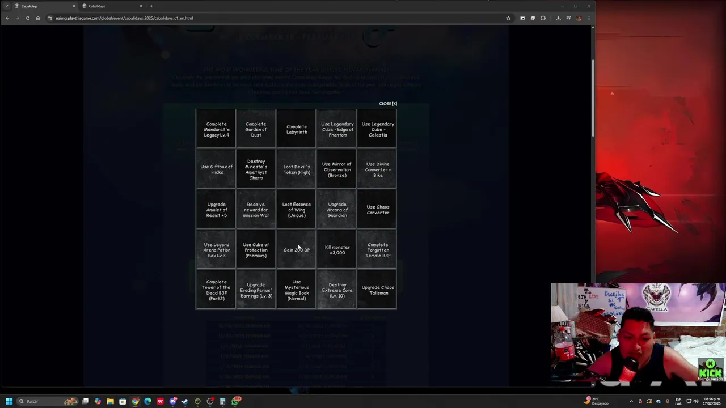726x408 pixels.
Task: Select Upgrade Eroding Perius' Earrings tile
Action: [x=256, y=290]
